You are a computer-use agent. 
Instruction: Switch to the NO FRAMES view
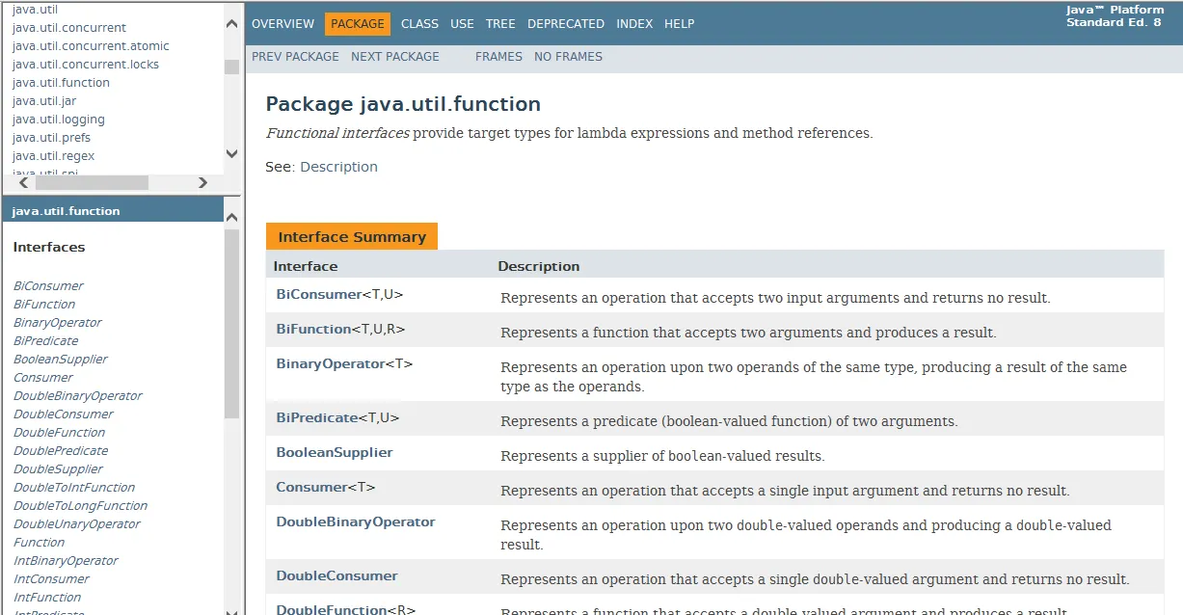(568, 57)
